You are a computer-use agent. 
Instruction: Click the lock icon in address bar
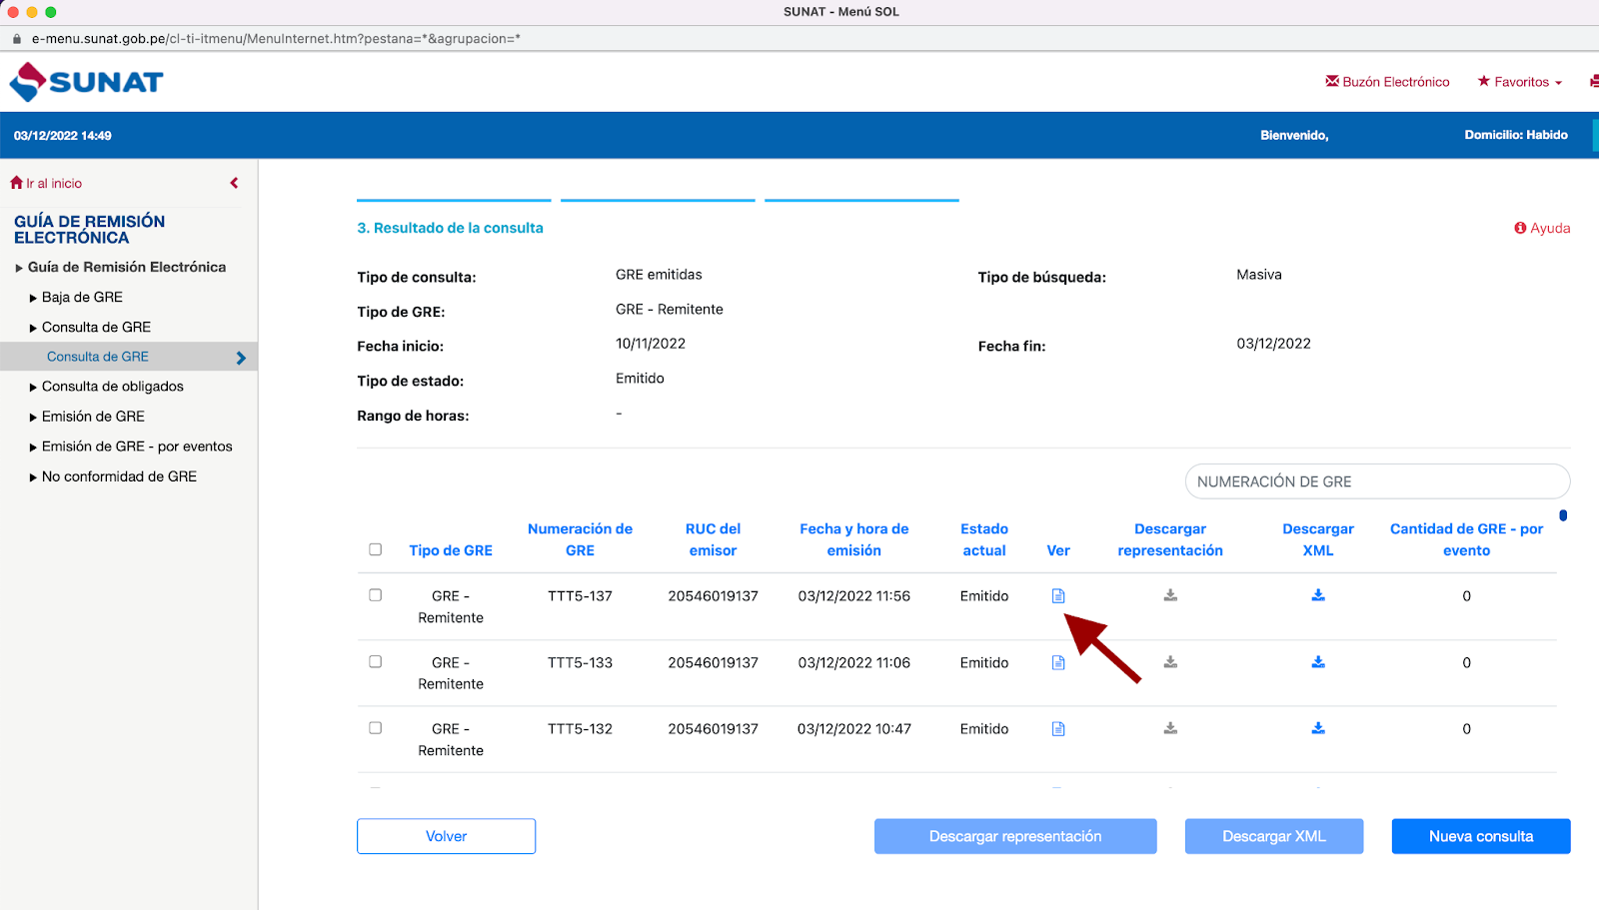pyautogui.click(x=17, y=39)
